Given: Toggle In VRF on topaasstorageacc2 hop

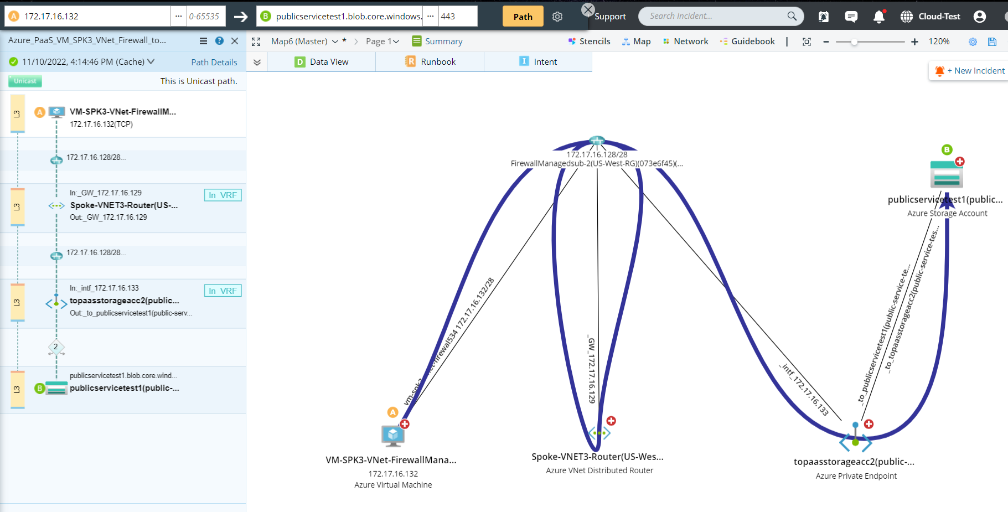Looking at the screenshot, I should pos(223,291).
